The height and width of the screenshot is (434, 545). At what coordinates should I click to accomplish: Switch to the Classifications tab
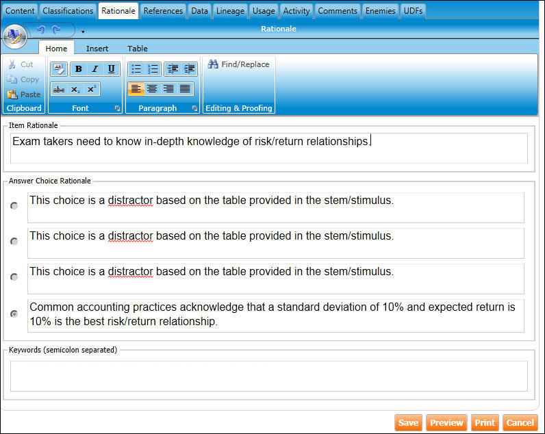[x=68, y=11]
